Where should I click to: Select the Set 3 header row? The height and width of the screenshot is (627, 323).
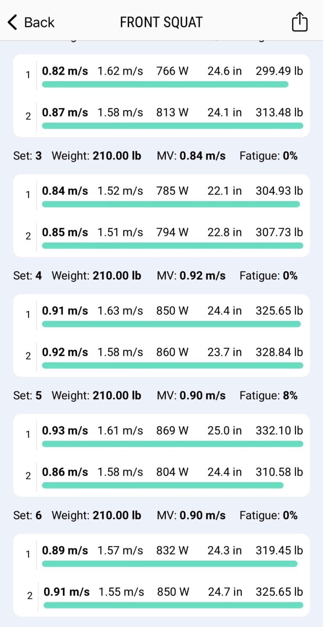[155, 156]
